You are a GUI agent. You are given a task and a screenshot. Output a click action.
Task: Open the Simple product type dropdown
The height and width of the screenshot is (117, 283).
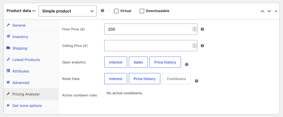tap(68, 11)
